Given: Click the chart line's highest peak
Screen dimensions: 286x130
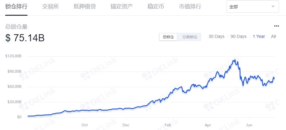Looking at the screenshot, I should point(235,60).
